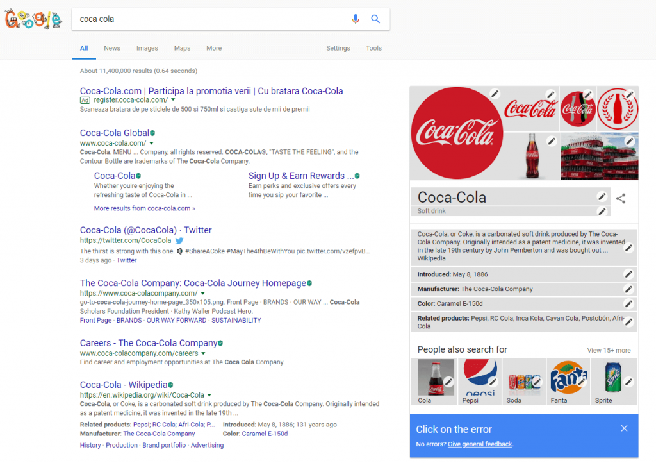Viewport: 656px width, 463px height.
Task: Click pencil icon on Pepsi thumbnail
Action: point(493,382)
